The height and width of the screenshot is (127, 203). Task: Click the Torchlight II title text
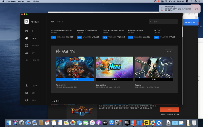pyautogui.click(x=61, y=85)
